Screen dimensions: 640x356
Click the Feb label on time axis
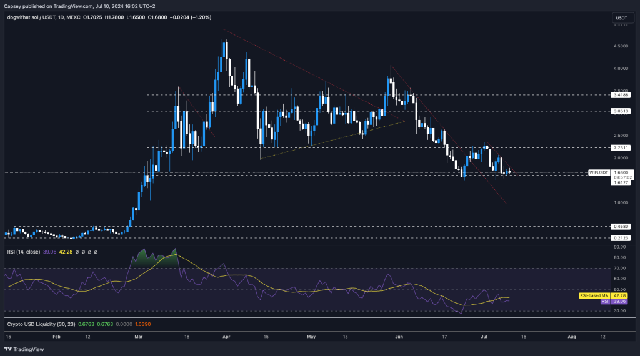(56, 337)
